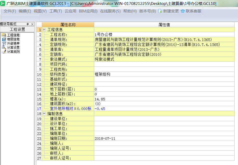Screen dimensions: 238x165
Task: Open 外部清单 in the navigation list
Action: (13, 43)
